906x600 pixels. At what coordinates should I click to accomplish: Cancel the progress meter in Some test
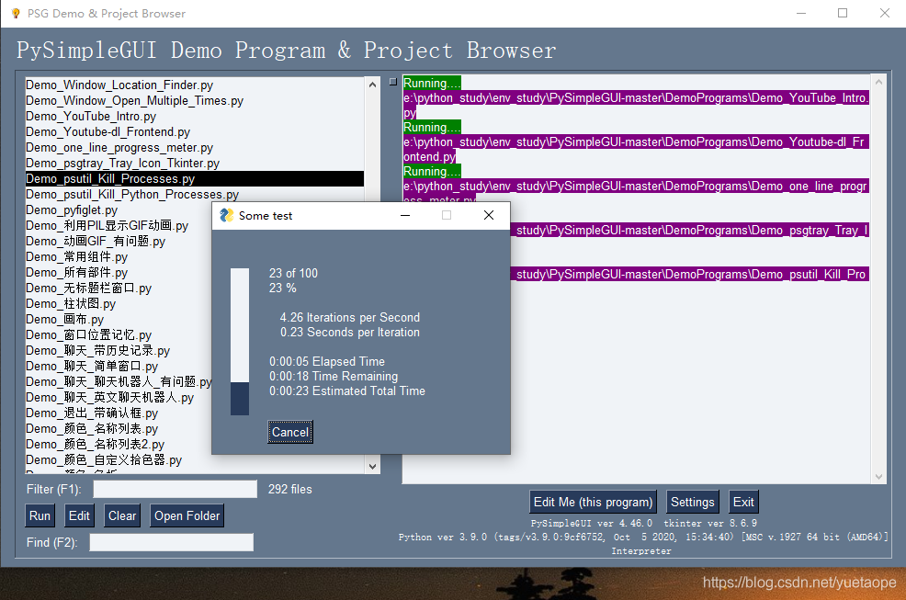290,432
